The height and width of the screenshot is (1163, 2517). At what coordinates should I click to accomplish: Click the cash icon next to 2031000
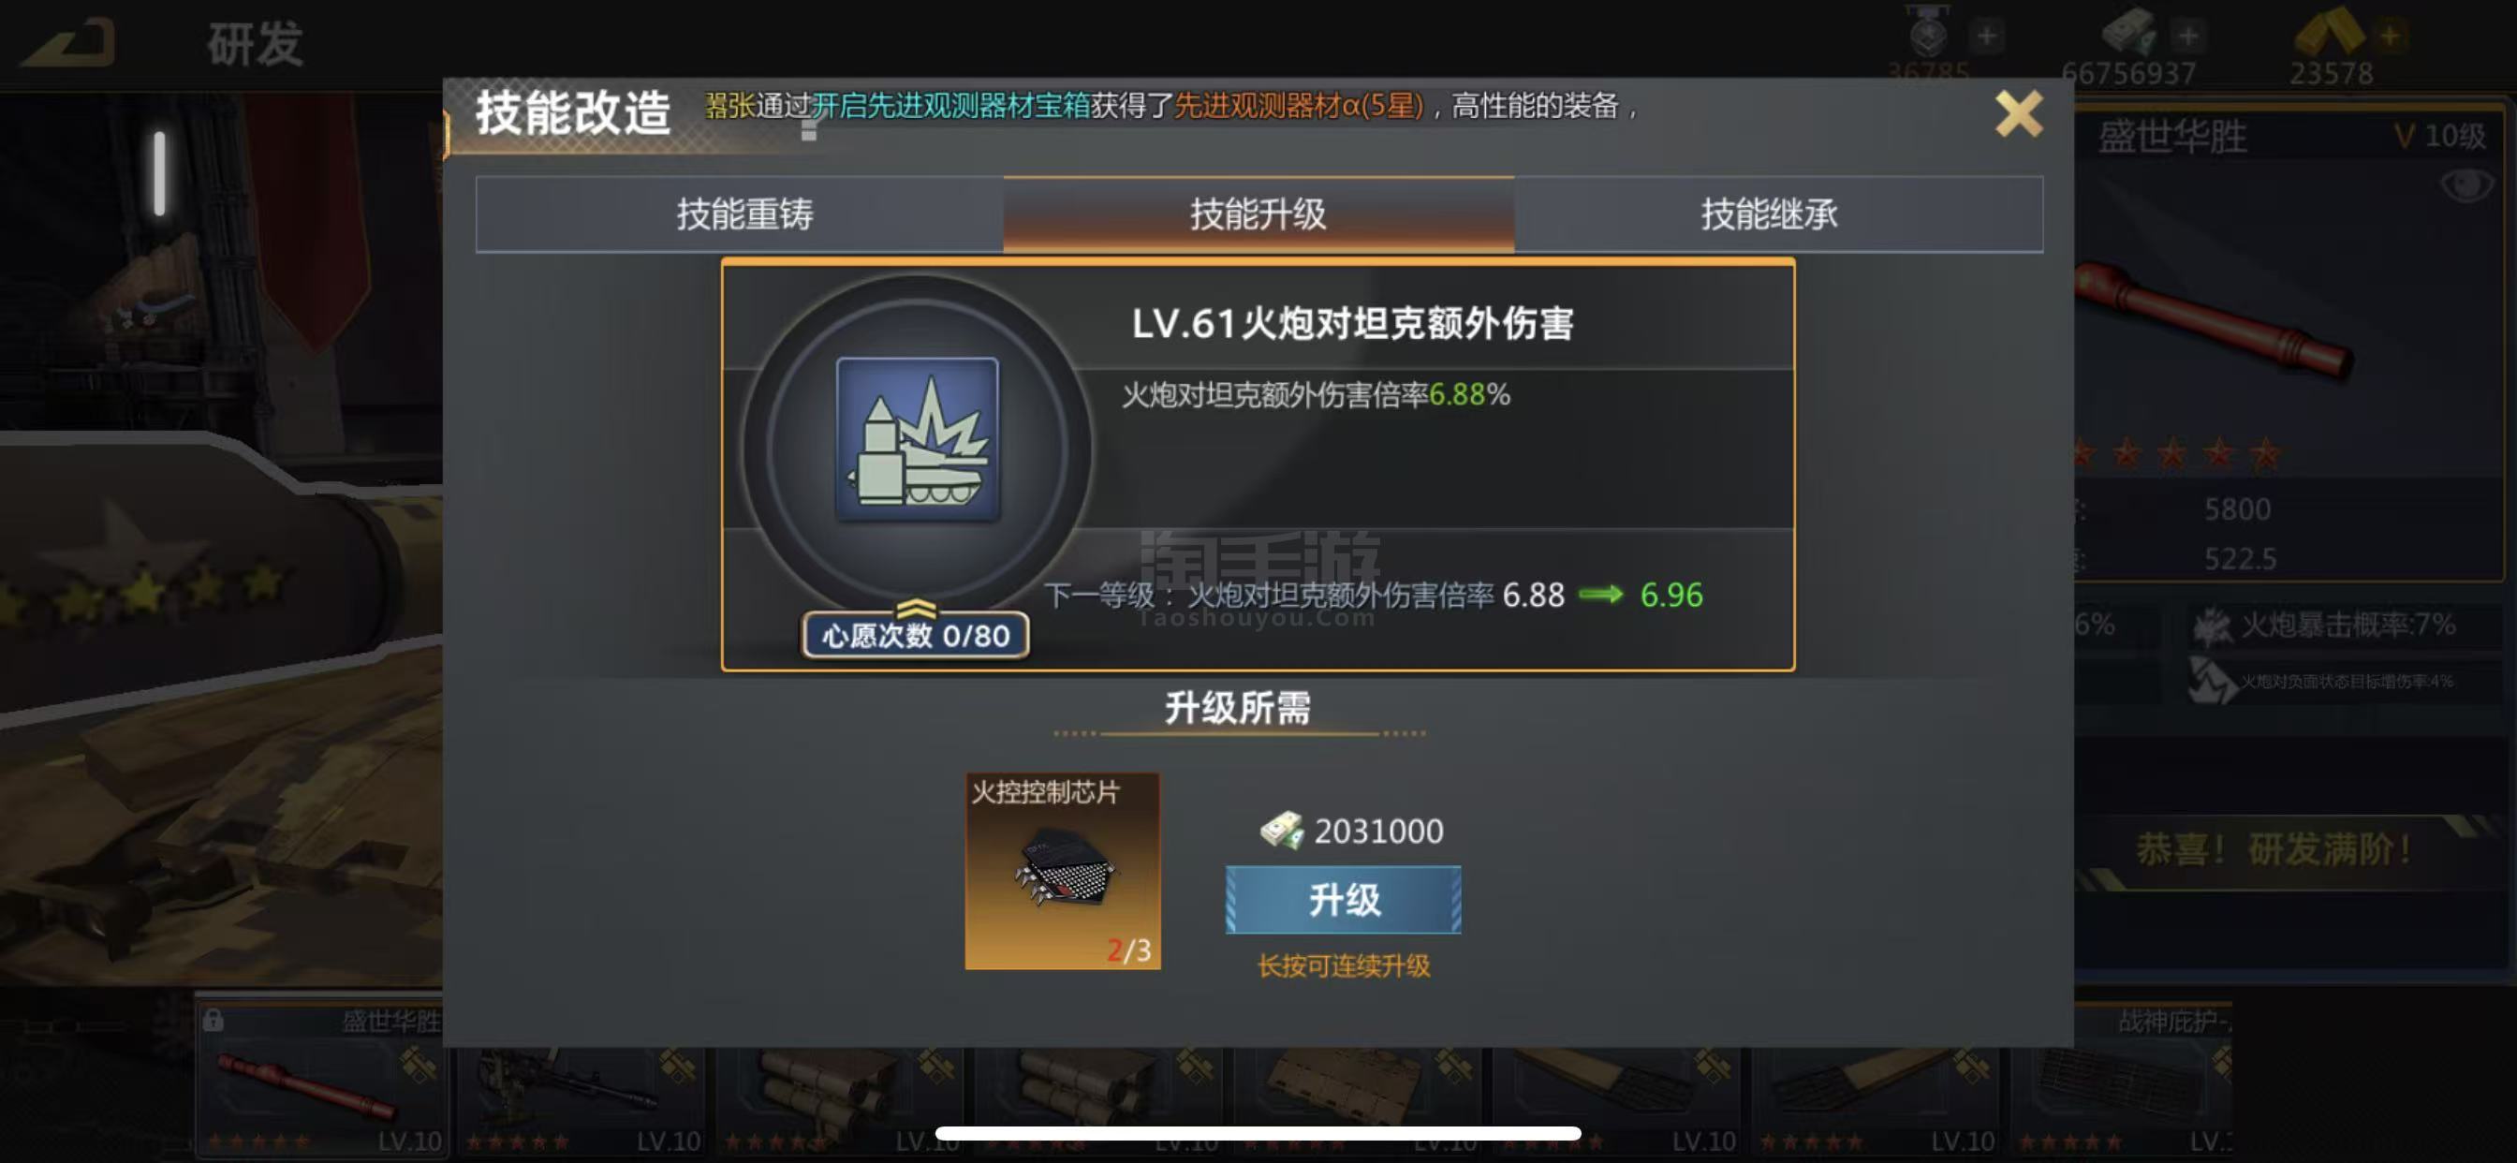[1281, 831]
